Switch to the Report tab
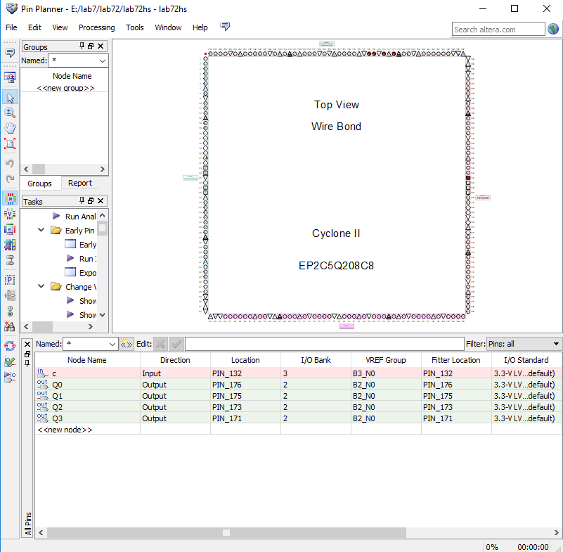The height and width of the screenshot is (552, 563). pyautogui.click(x=80, y=183)
